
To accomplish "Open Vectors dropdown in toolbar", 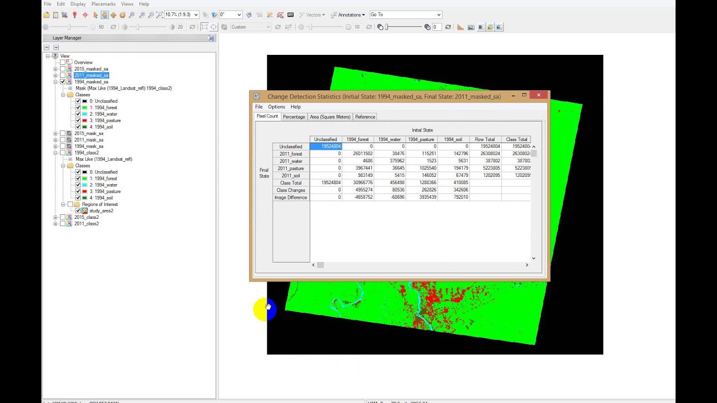I will pos(312,15).
